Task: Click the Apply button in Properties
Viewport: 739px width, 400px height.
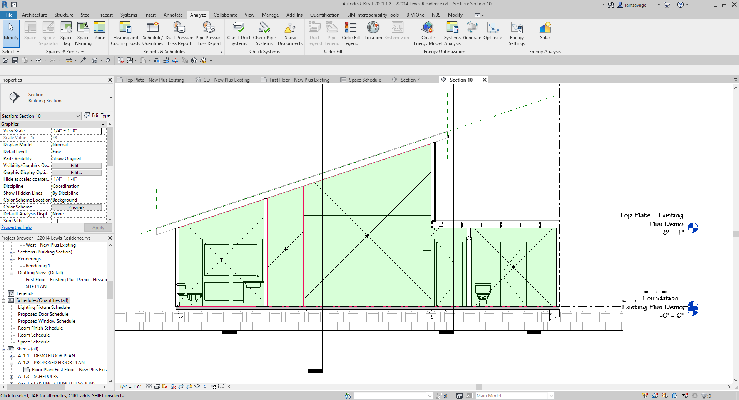Action: [x=98, y=227]
